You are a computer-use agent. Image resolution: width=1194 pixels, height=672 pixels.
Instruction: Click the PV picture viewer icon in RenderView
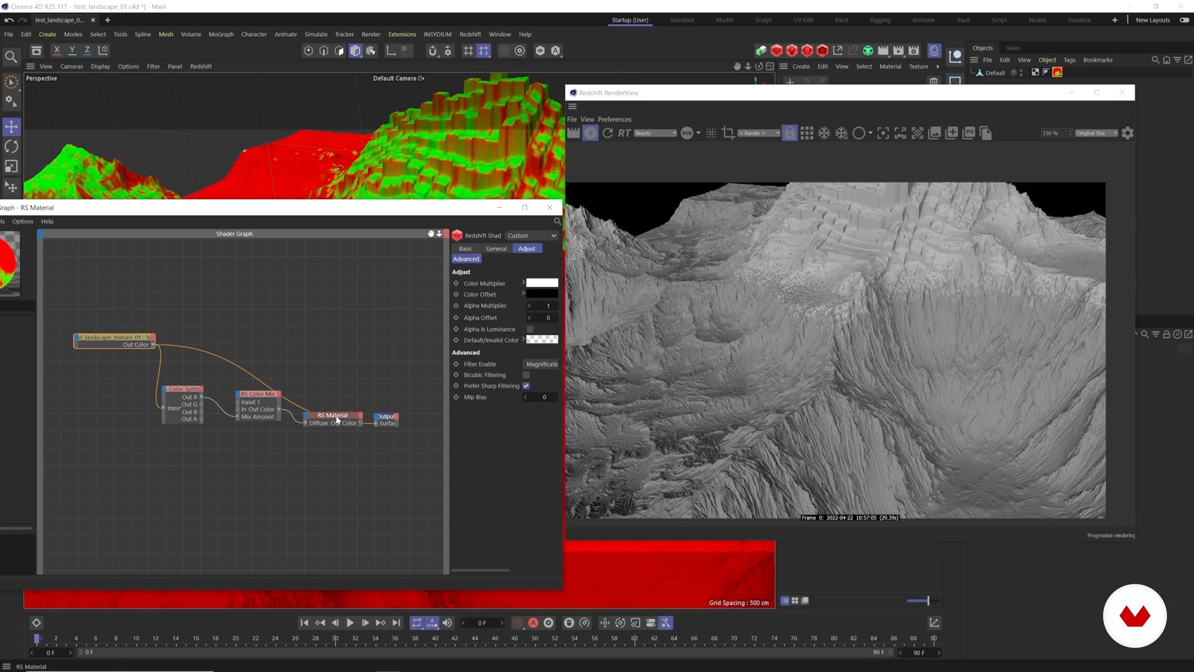(x=969, y=133)
